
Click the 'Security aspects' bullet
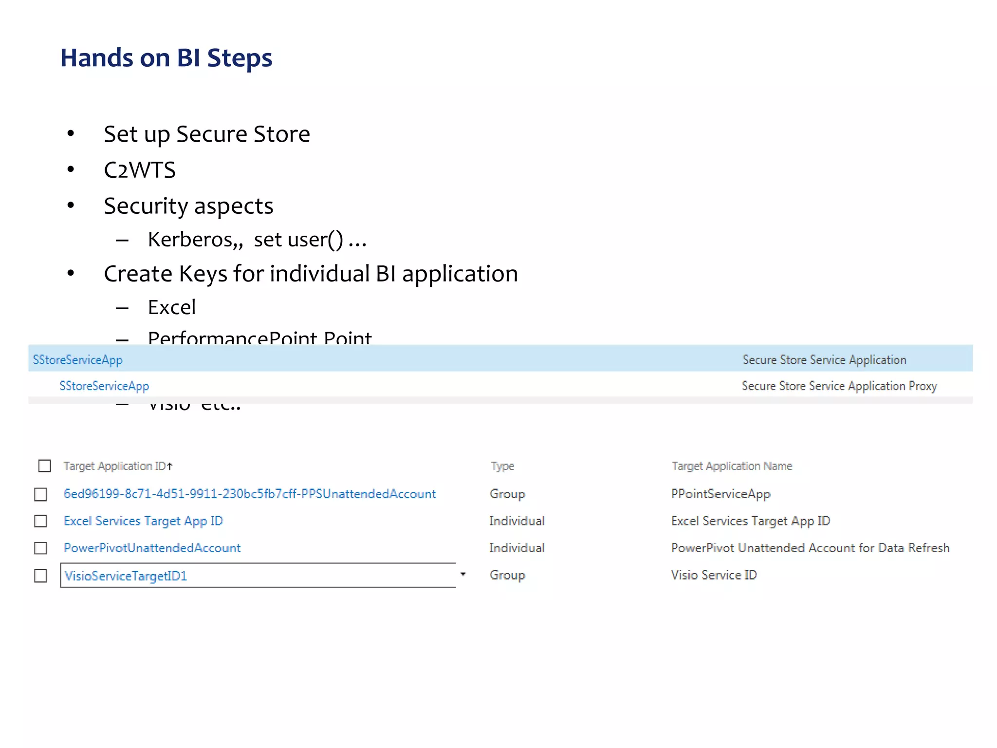(x=188, y=206)
